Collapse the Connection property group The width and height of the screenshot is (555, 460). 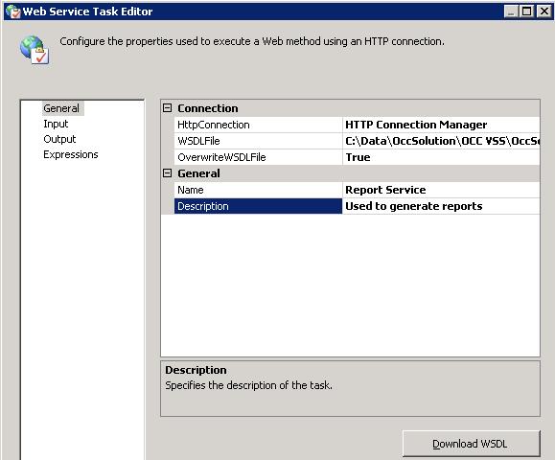(x=167, y=108)
